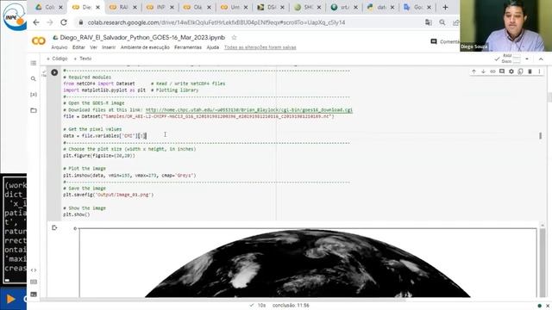The image size is (552, 310).
Task: Close the Die browser tab
Action: (x=97, y=8)
